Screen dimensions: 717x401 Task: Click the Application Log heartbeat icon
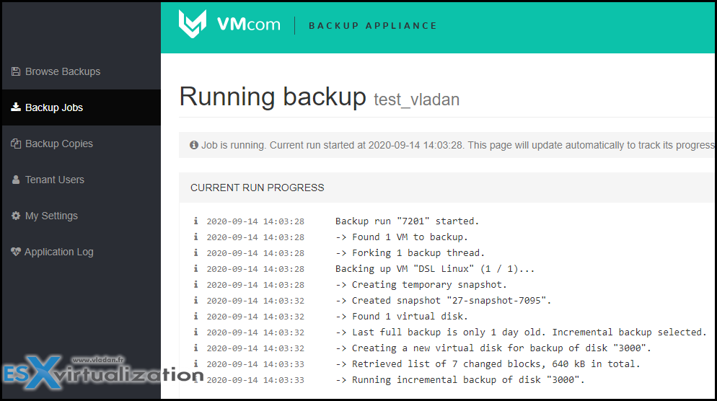coord(16,252)
